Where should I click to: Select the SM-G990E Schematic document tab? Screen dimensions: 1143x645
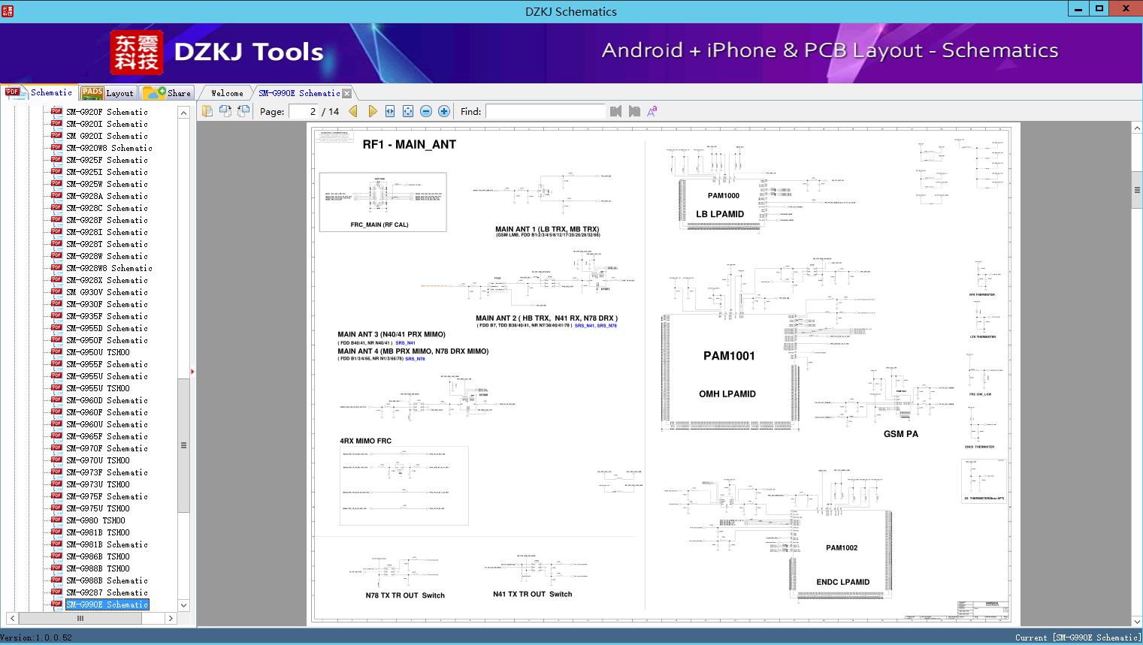point(299,93)
